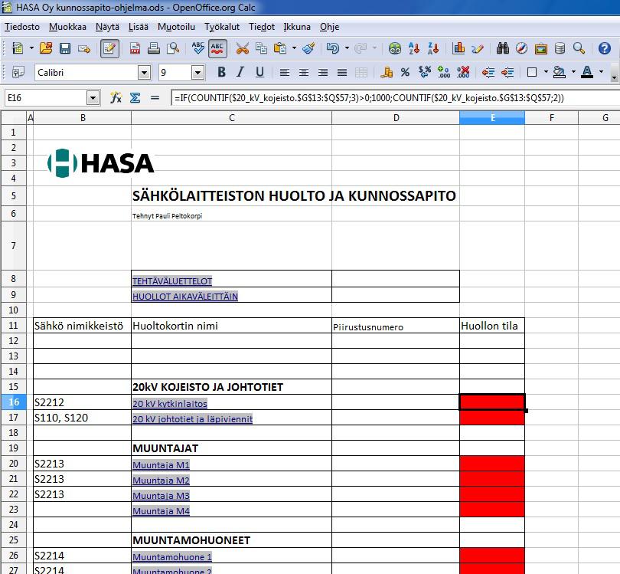620x574 pixels.
Task: Add a decimal place icon
Action: 444,72
